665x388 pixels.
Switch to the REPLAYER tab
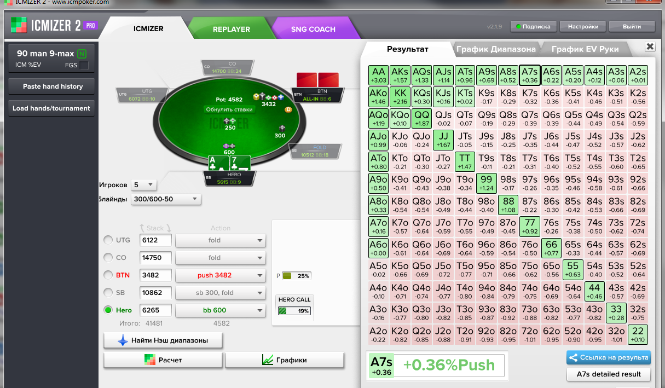click(232, 29)
